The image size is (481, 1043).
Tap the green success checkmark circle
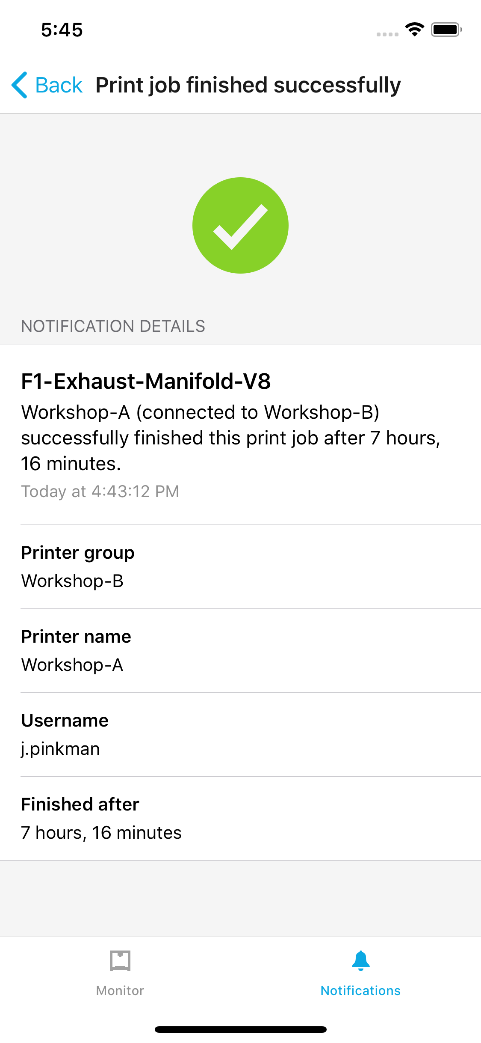(x=240, y=225)
